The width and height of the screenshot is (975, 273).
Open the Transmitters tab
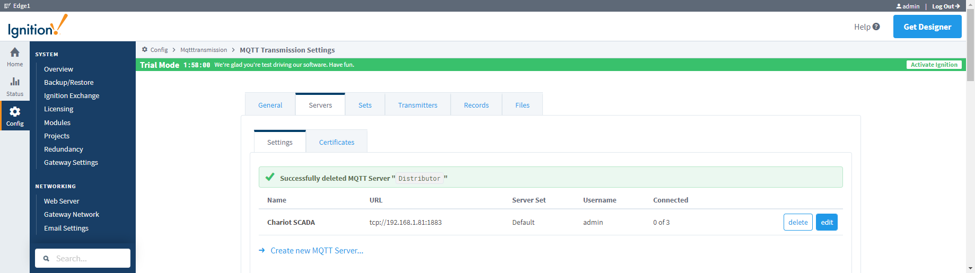(418, 104)
